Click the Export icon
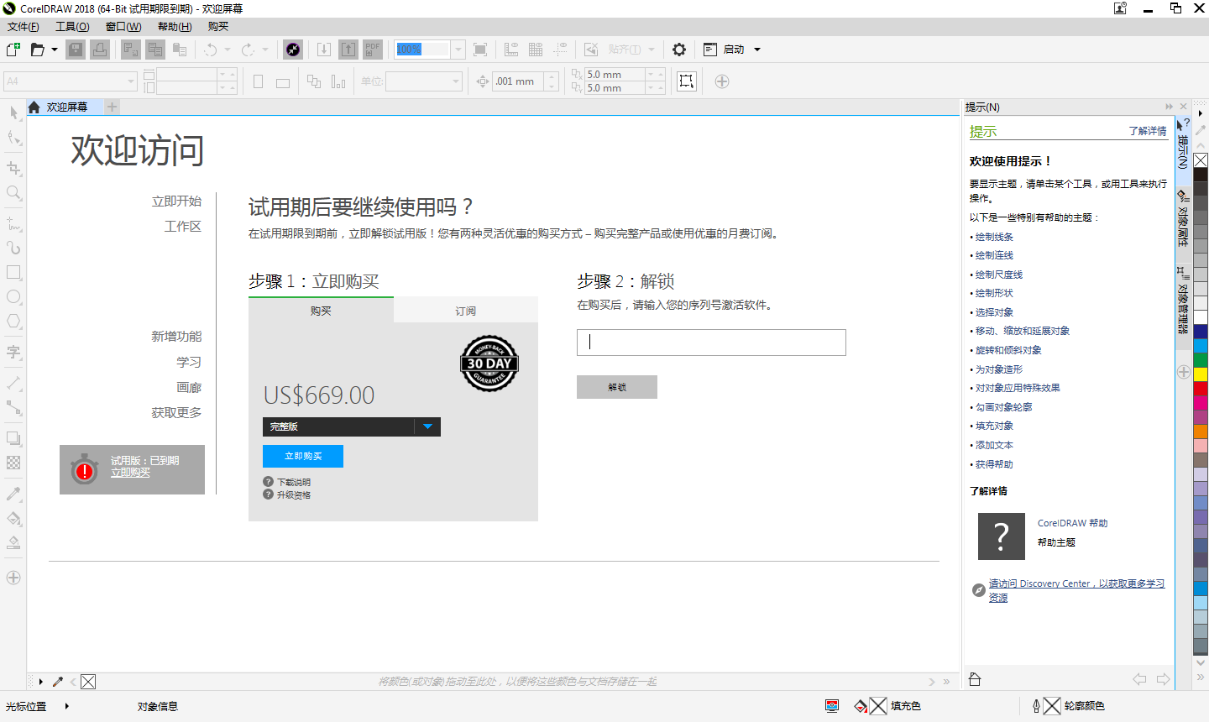This screenshot has height=722, width=1209. (348, 50)
